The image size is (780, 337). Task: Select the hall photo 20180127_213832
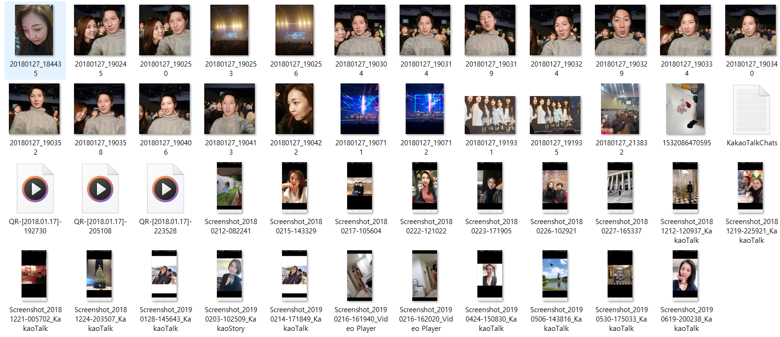[x=620, y=109]
